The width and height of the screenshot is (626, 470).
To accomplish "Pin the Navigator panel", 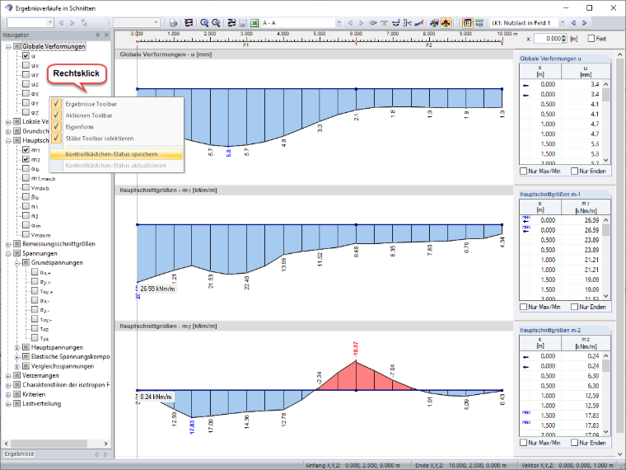I will [98, 35].
